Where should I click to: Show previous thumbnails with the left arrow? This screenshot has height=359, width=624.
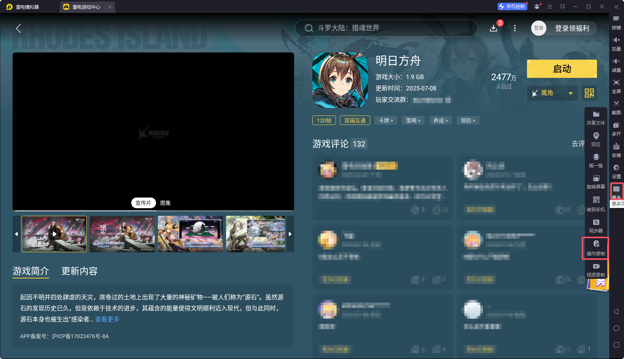click(x=16, y=234)
